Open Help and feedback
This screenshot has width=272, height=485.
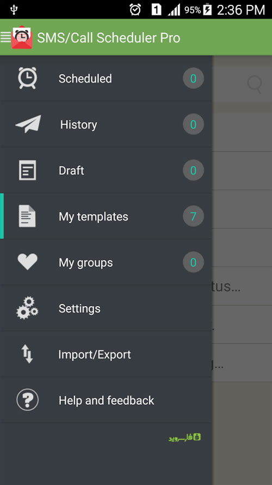pyautogui.click(x=106, y=400)
